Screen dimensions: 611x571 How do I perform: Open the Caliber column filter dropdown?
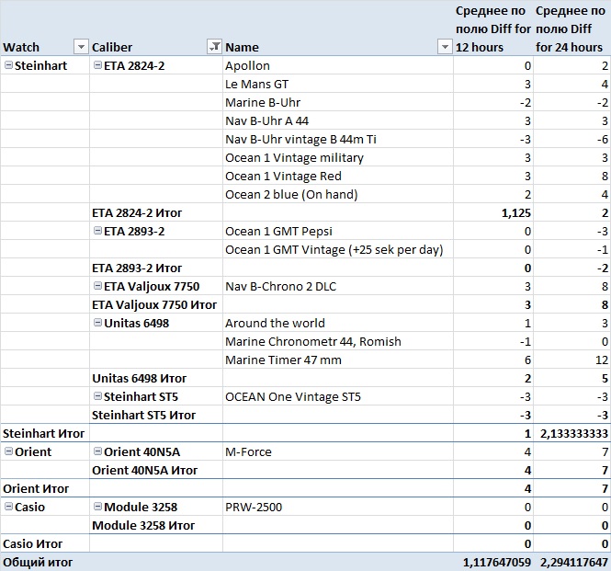(213, 47)
